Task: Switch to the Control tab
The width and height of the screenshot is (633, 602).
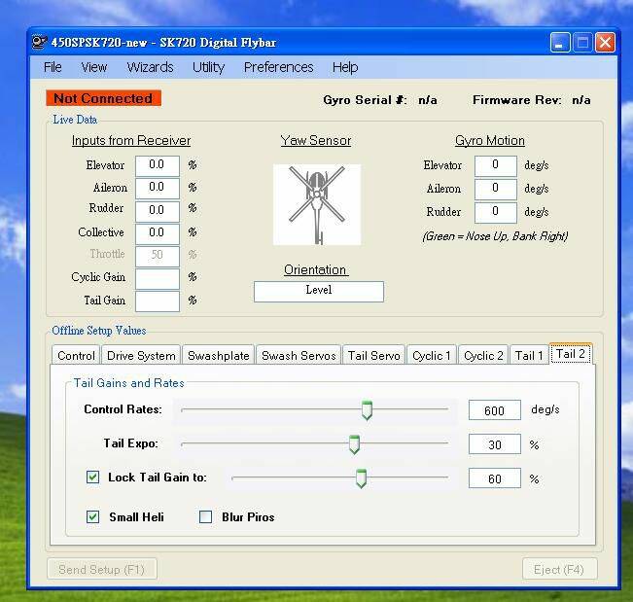Action: point(76,355)
